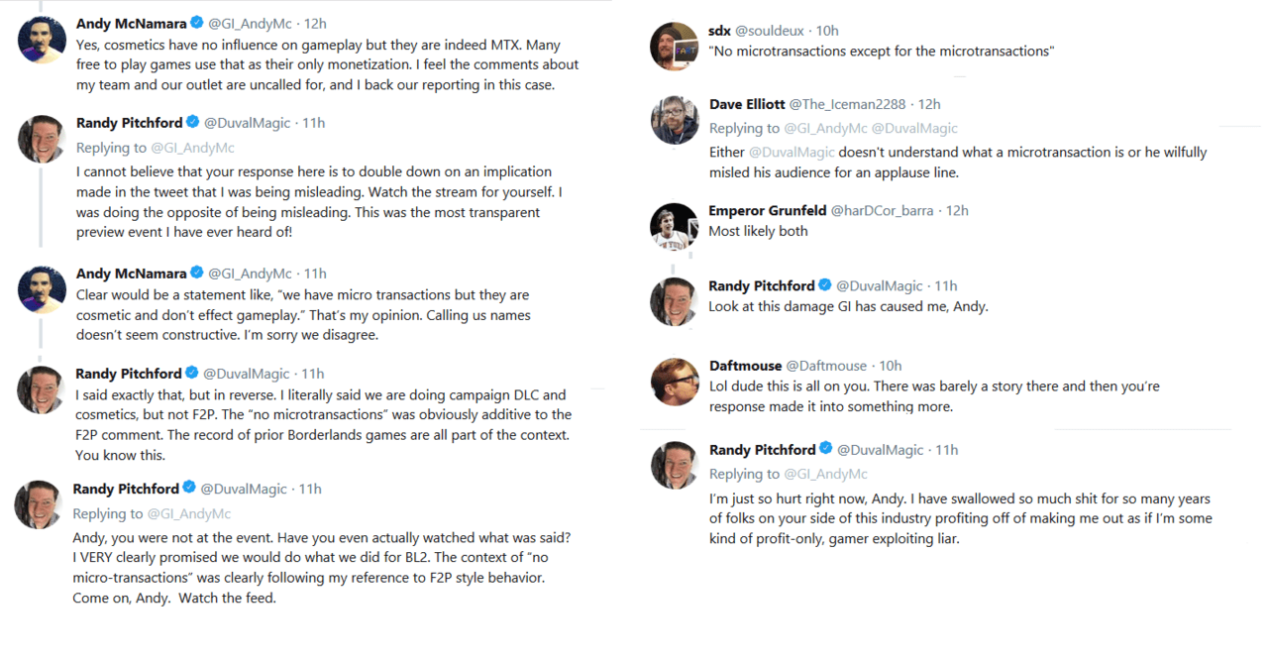
Task: Click the '10h' timestamp on sdx's tweet
Action: (827, 31)
